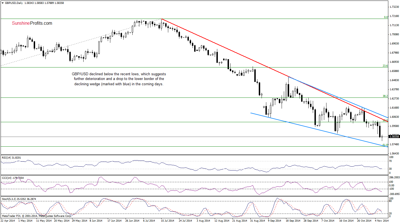Click the SunshineProfits.com label

pyautogui.click(x=32, y=23)
